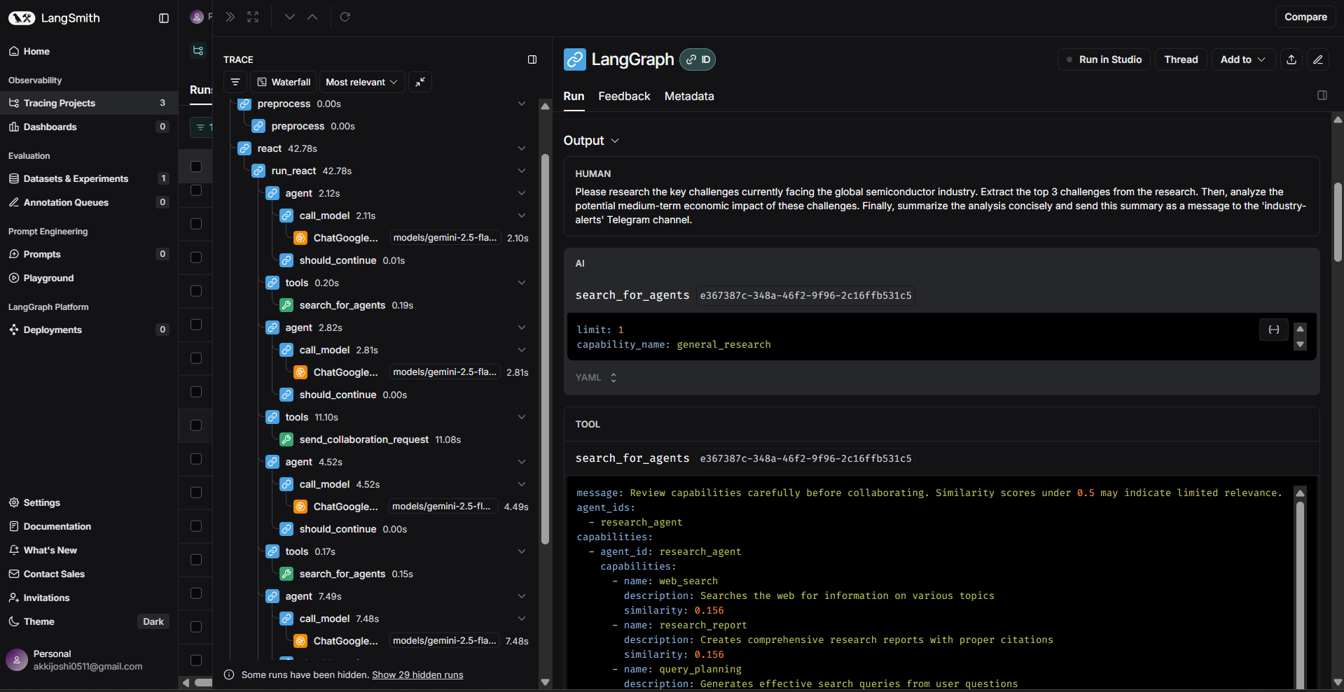The height and width of the screenshot is (692, 1344).
Task: Click the double-chevron expand panel icon
Action: [x=230, y=17]
